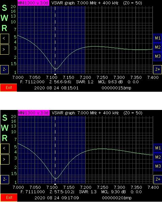Select marker M2 in bottom graph
Image resolution: width=162 pixels, height=202 pixels.
(x=158, y=157)
